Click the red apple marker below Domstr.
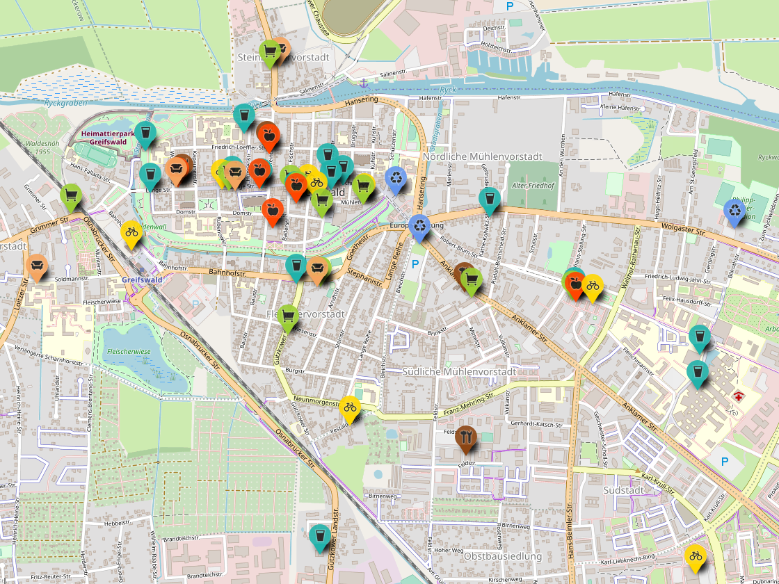 click(273, 209)
